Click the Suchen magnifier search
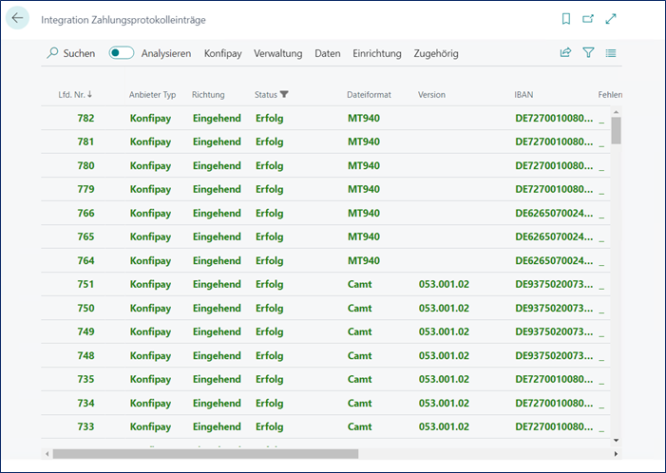666x473 pixels. pos(71,53)
